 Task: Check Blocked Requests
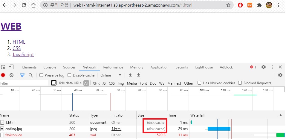240,83
